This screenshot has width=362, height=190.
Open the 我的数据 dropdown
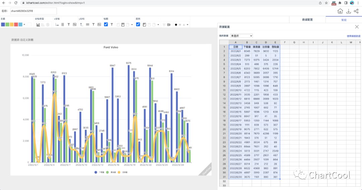(241, 36)
